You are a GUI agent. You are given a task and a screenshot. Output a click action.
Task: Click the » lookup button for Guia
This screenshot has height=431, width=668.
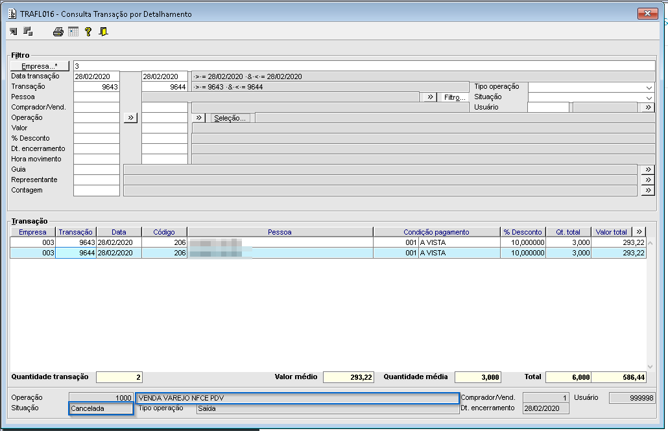[648, 170]
